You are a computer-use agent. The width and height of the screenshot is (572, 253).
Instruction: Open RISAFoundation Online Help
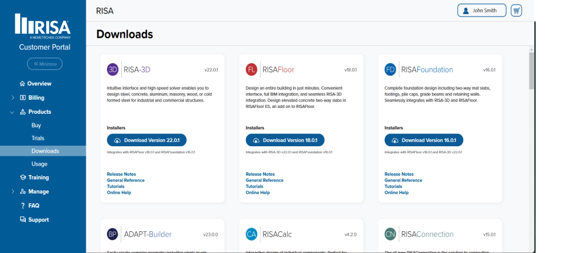tap(396, 193)
